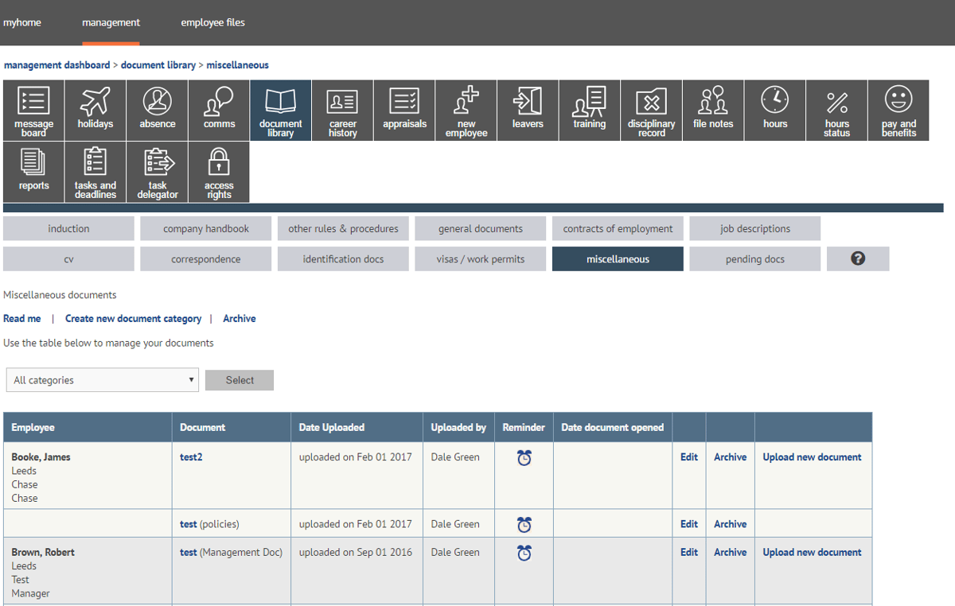Open the hours clock icon

tap(775, 111)
